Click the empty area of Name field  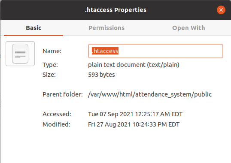170,51
